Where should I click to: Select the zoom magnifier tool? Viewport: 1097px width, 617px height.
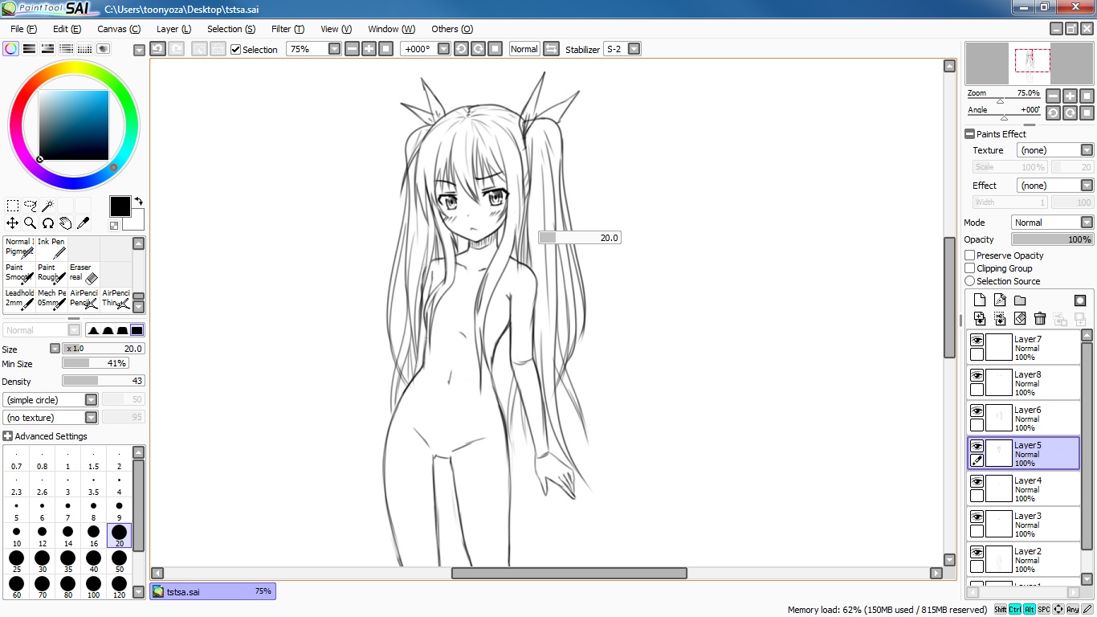coord(31,223)
